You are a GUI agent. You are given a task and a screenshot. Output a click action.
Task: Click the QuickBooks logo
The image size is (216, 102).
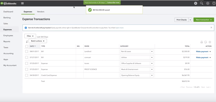pyautogui.click(x=8, y=3)
